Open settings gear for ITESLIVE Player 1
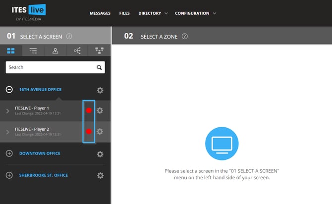 [x=100, y=110]
